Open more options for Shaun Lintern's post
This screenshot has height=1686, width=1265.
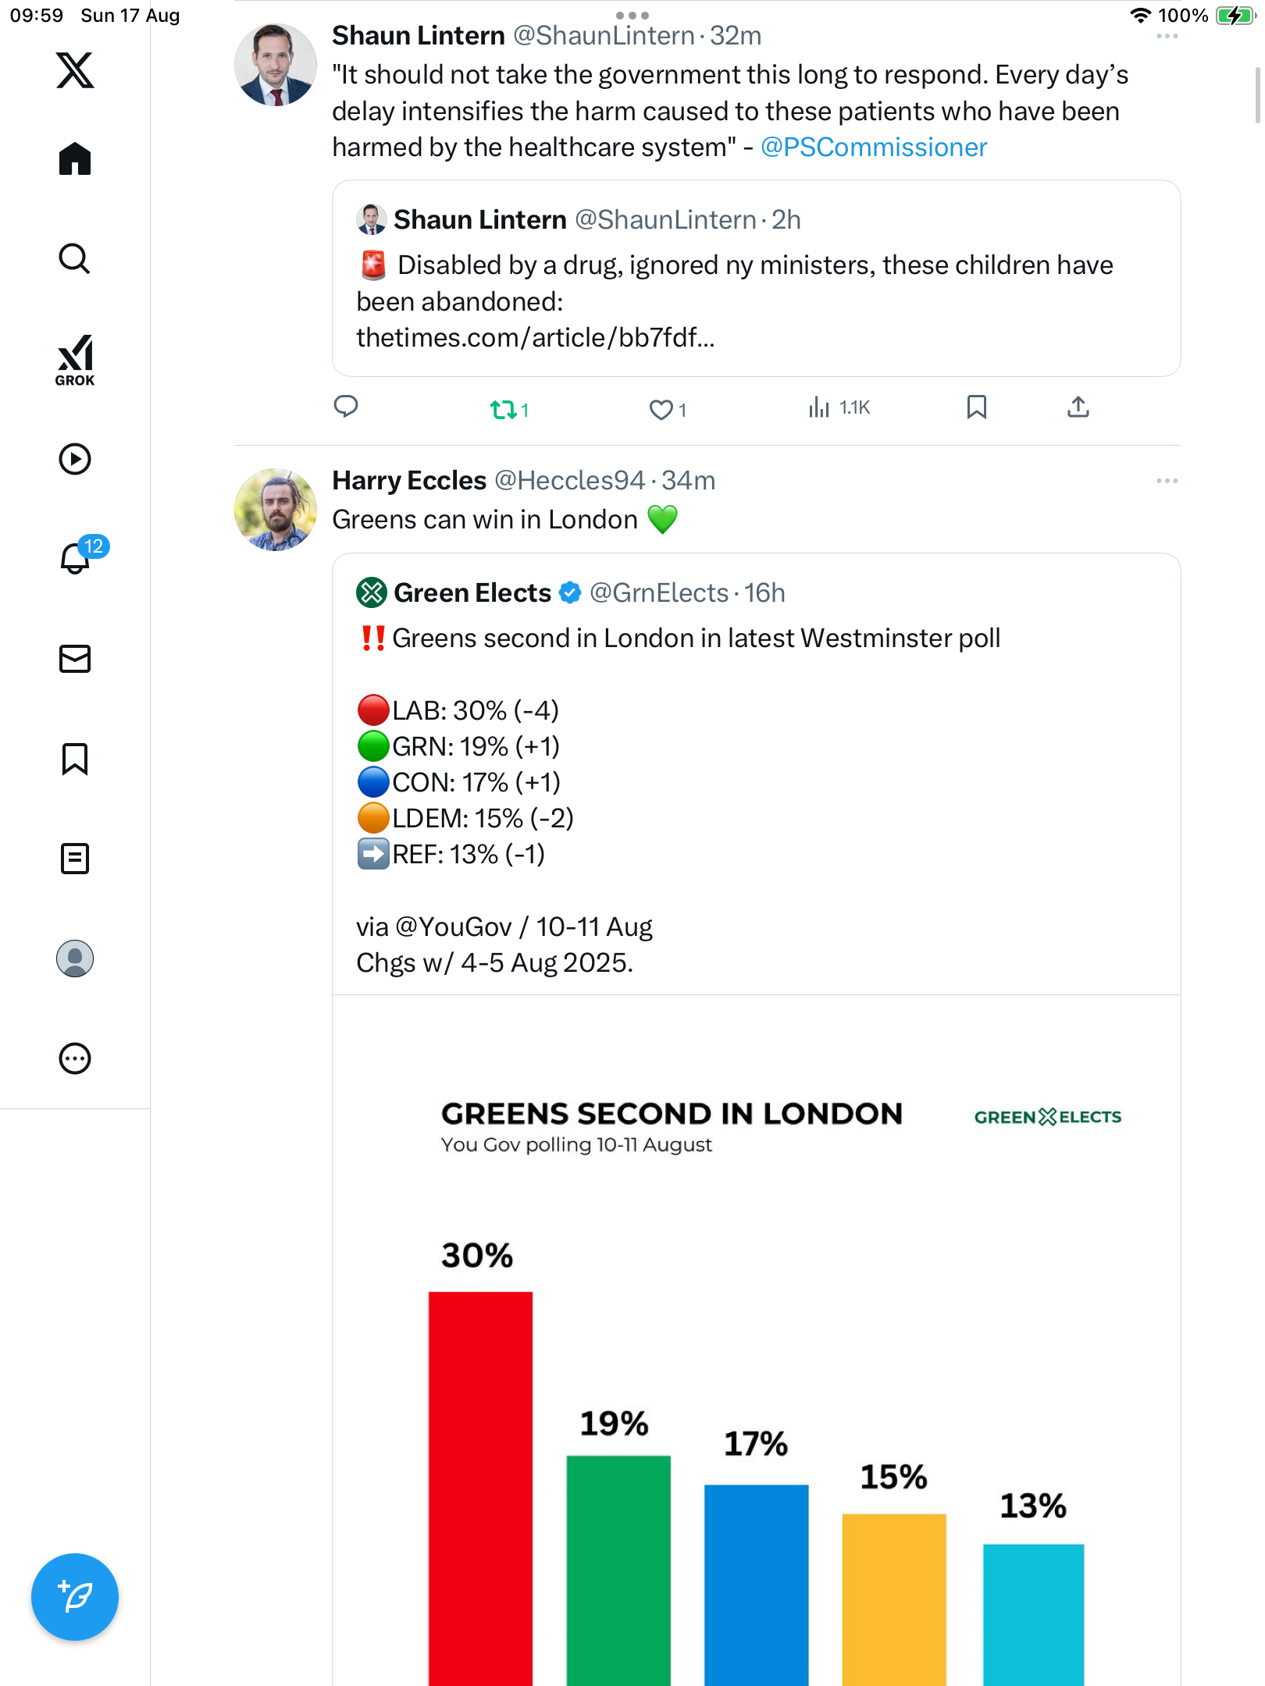pyautogui.click(x=1167, y=37)
